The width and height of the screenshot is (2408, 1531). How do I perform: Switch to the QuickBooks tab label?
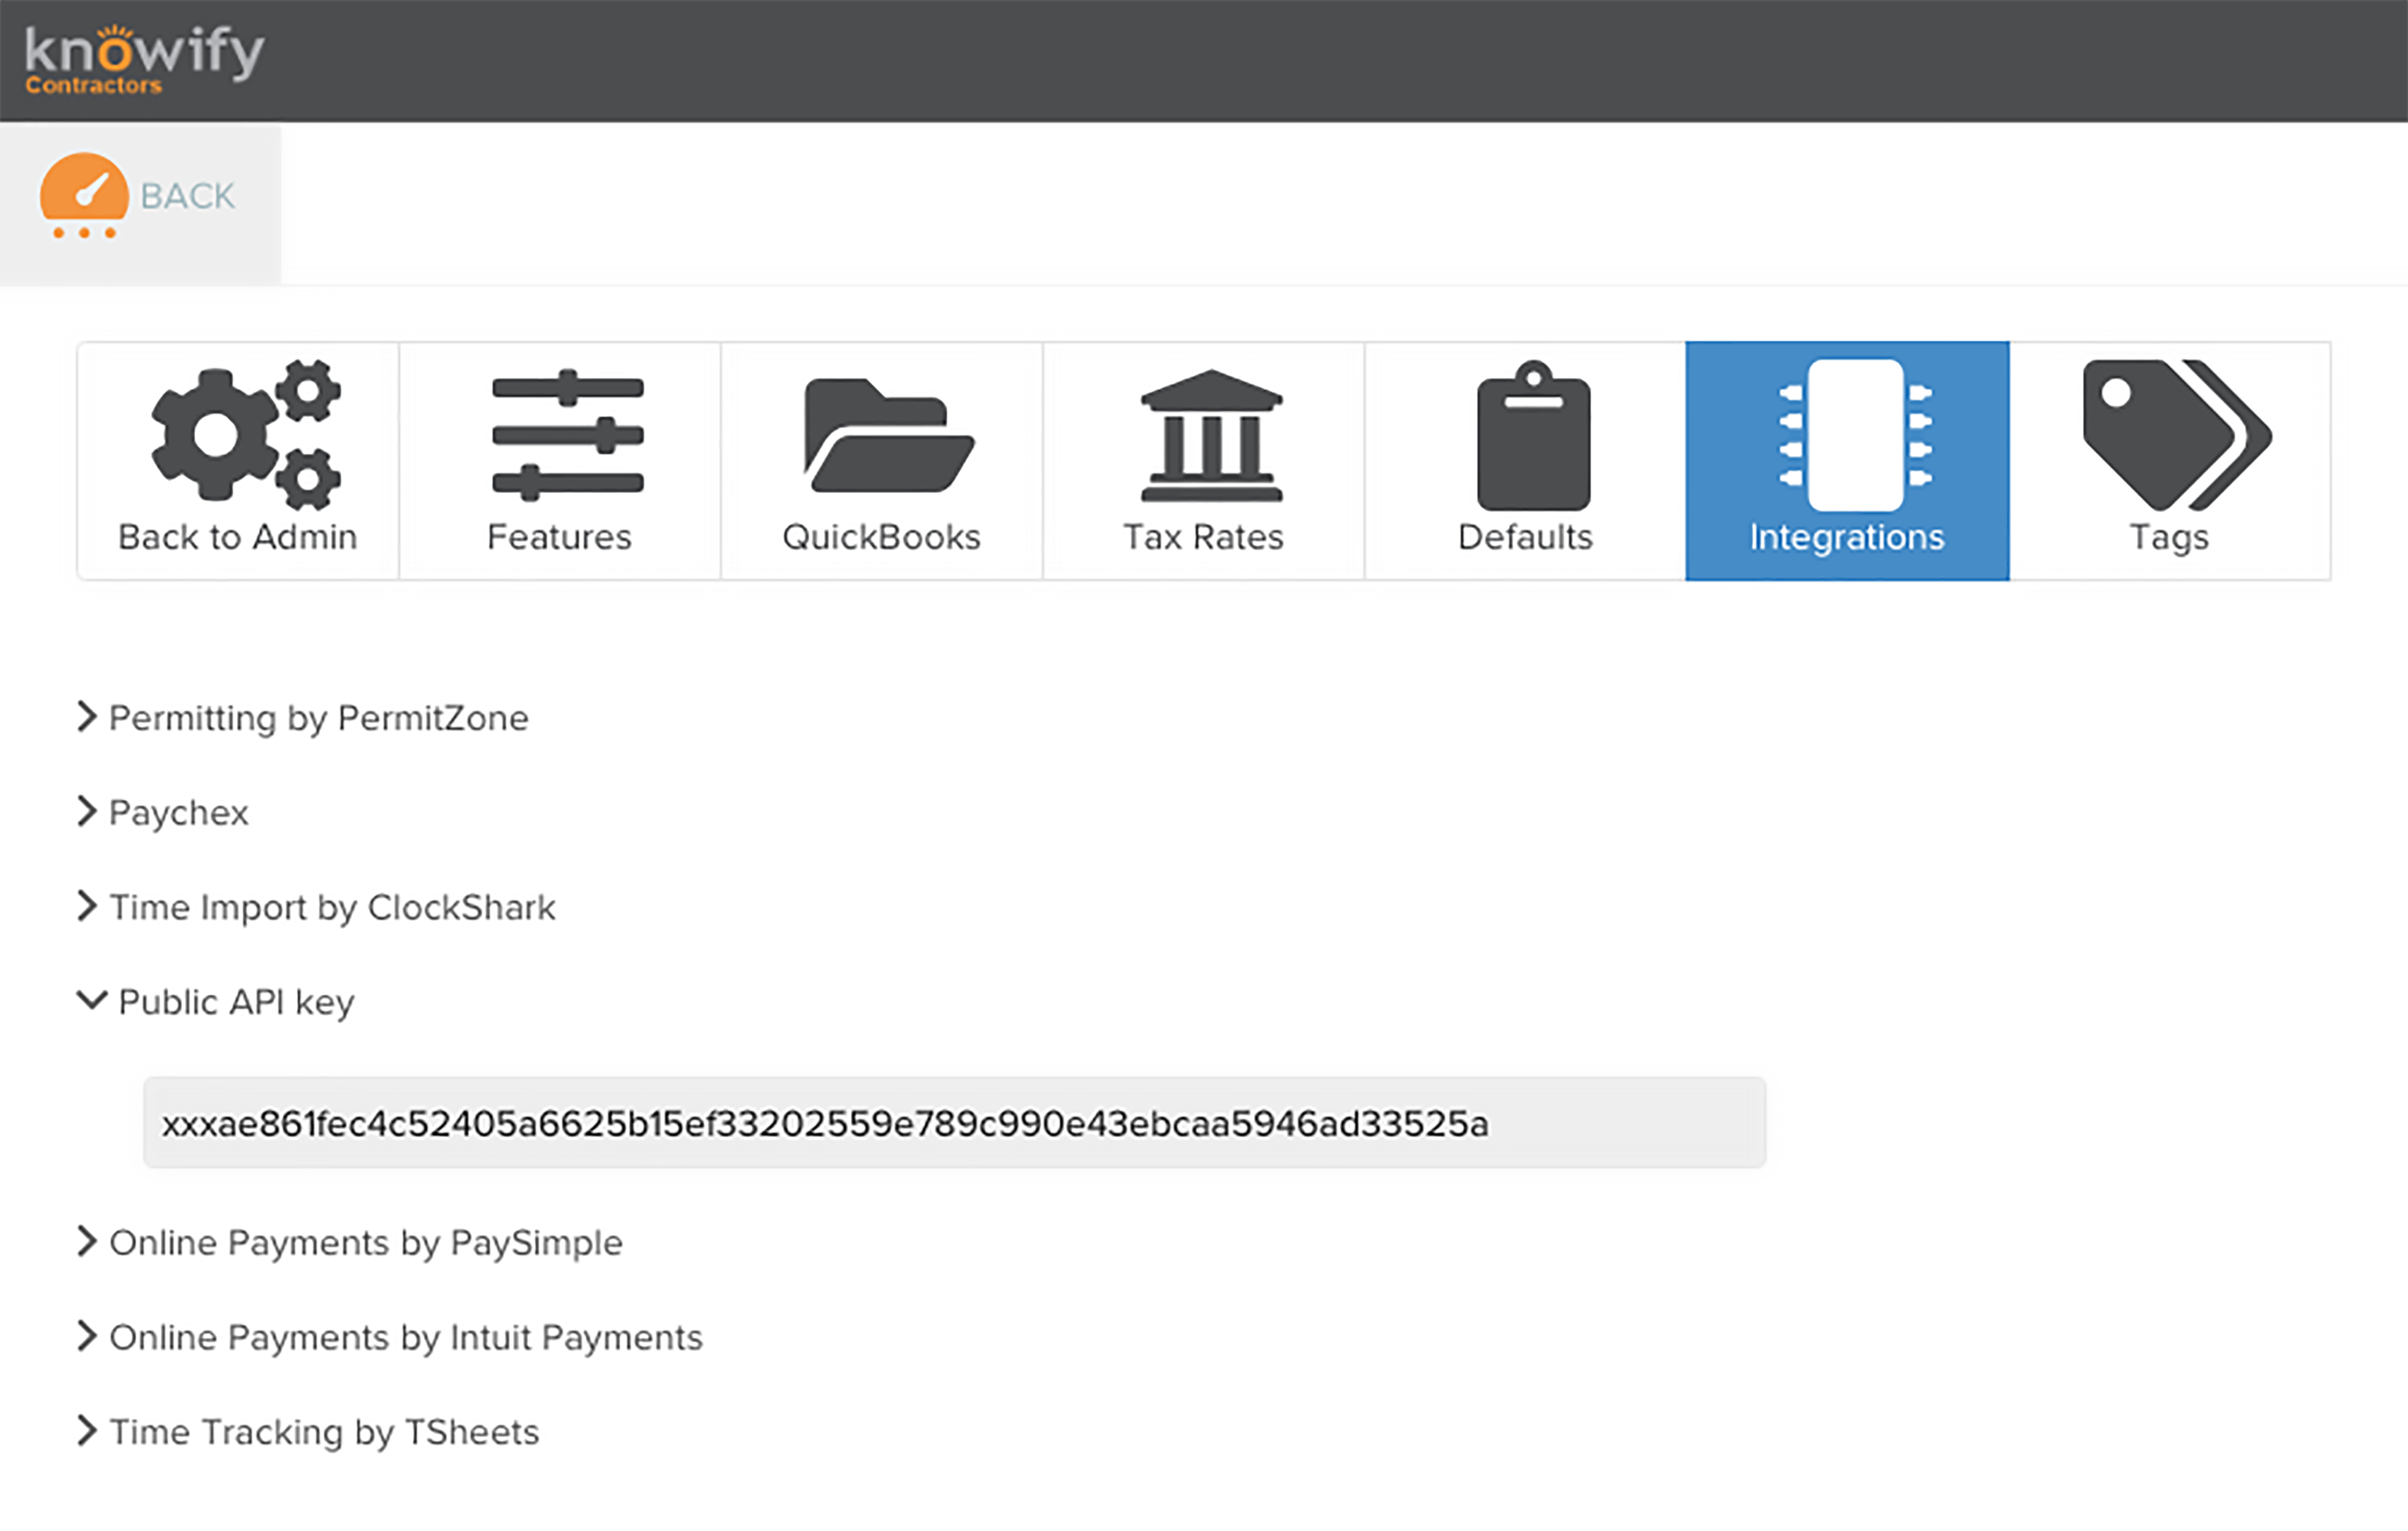click(x=881, y=538)
